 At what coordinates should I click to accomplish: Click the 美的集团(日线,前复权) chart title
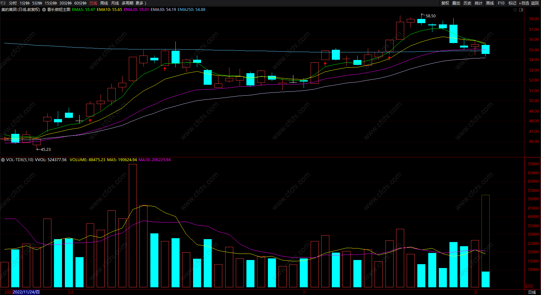pos(21,10)
